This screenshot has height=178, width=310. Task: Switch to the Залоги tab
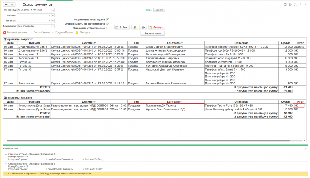coord(159,10)
